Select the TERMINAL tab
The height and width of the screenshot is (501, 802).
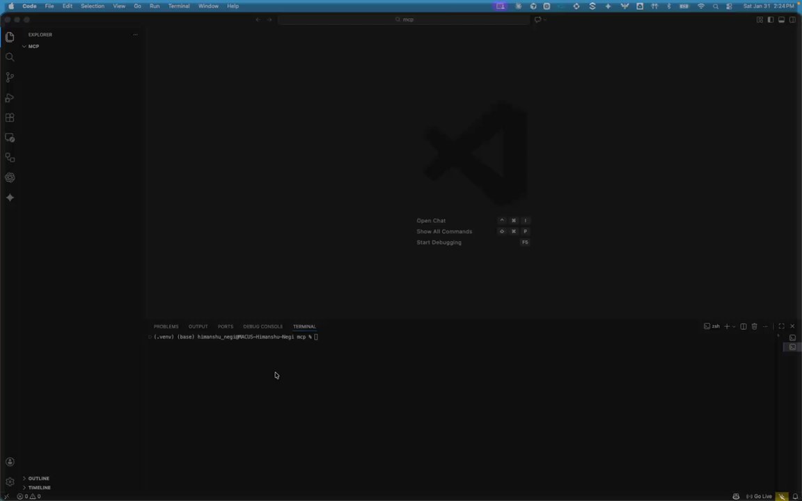[x=304, y=326]
